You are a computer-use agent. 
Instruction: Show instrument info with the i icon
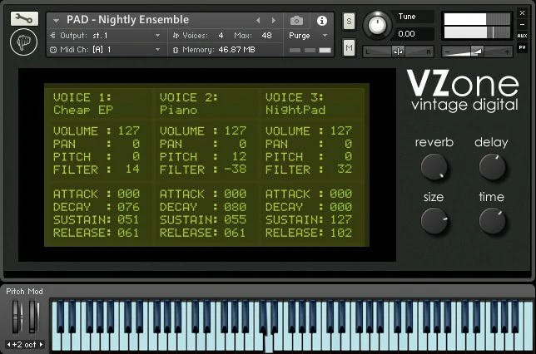321,21
